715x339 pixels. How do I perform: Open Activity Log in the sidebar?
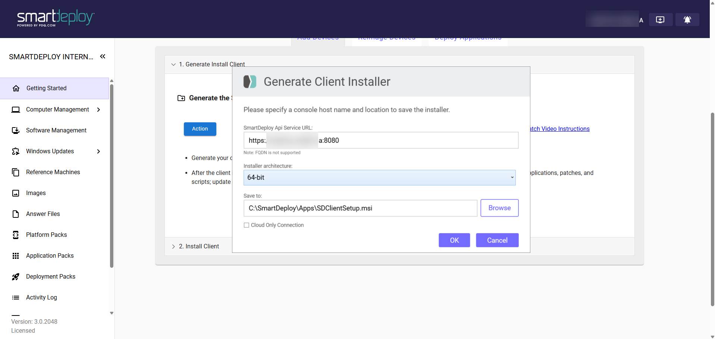41,298
